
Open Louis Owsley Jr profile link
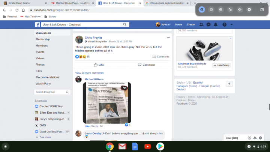pos(94,133)
